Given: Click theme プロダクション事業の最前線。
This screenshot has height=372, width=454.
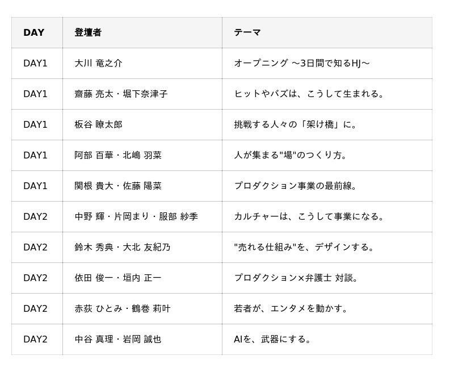Looking at the screenshot, I should pyautogui.click(x=295, y=186).
